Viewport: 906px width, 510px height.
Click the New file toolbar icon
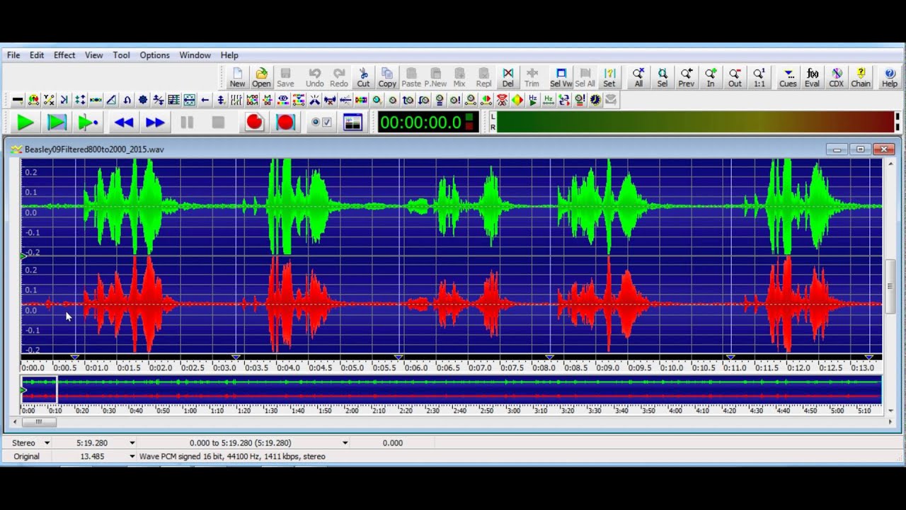pos(237,78)
